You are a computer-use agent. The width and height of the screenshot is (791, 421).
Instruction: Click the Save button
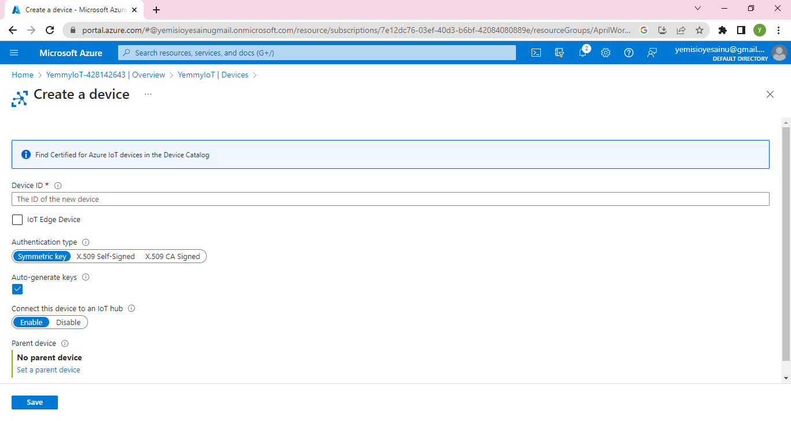click(x=35, y=402)
